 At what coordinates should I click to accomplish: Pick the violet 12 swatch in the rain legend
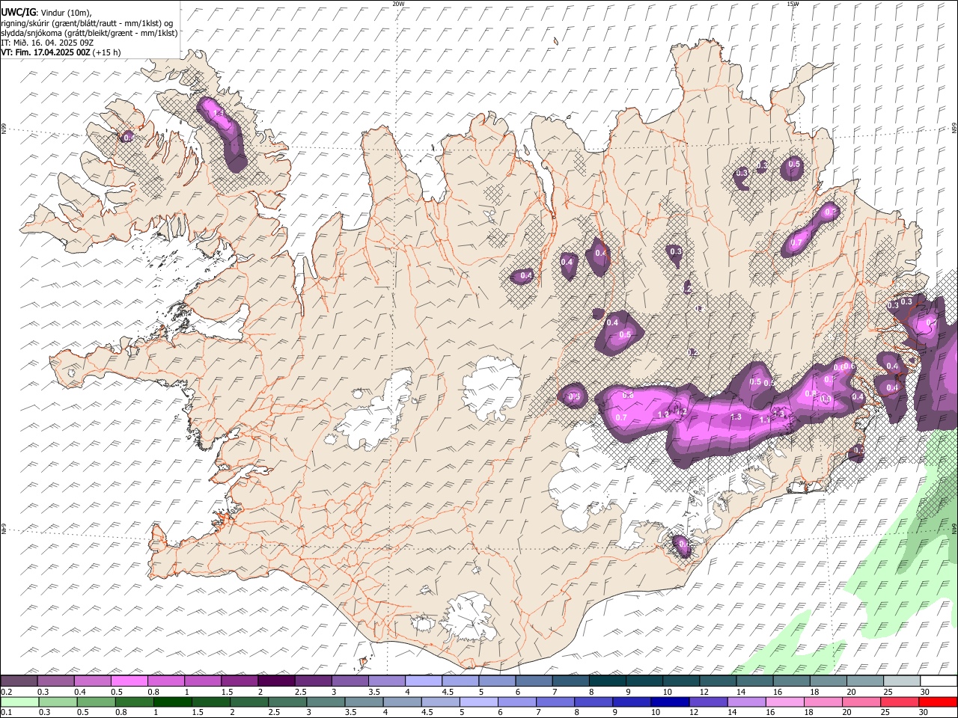tap(708, 702)
